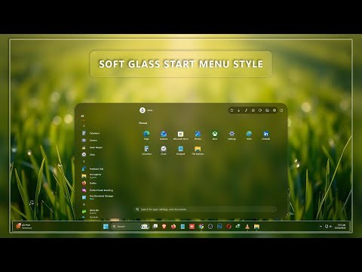Open Calculator in pinned grid
The height and width of the screenshot is (272, 362).
click(146, 150)
